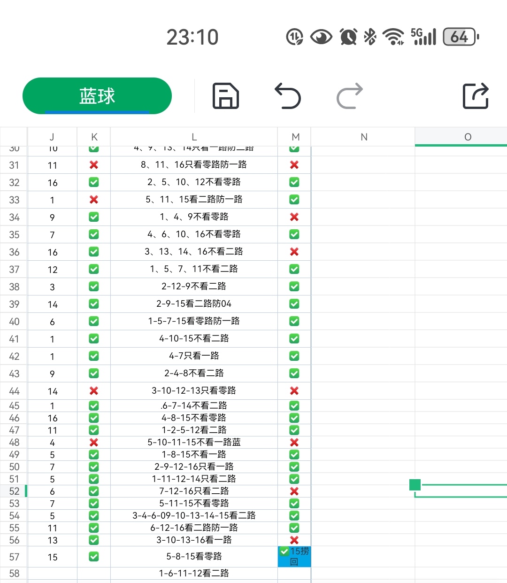
Task: Redo the last edit
Action: point(349,96)
